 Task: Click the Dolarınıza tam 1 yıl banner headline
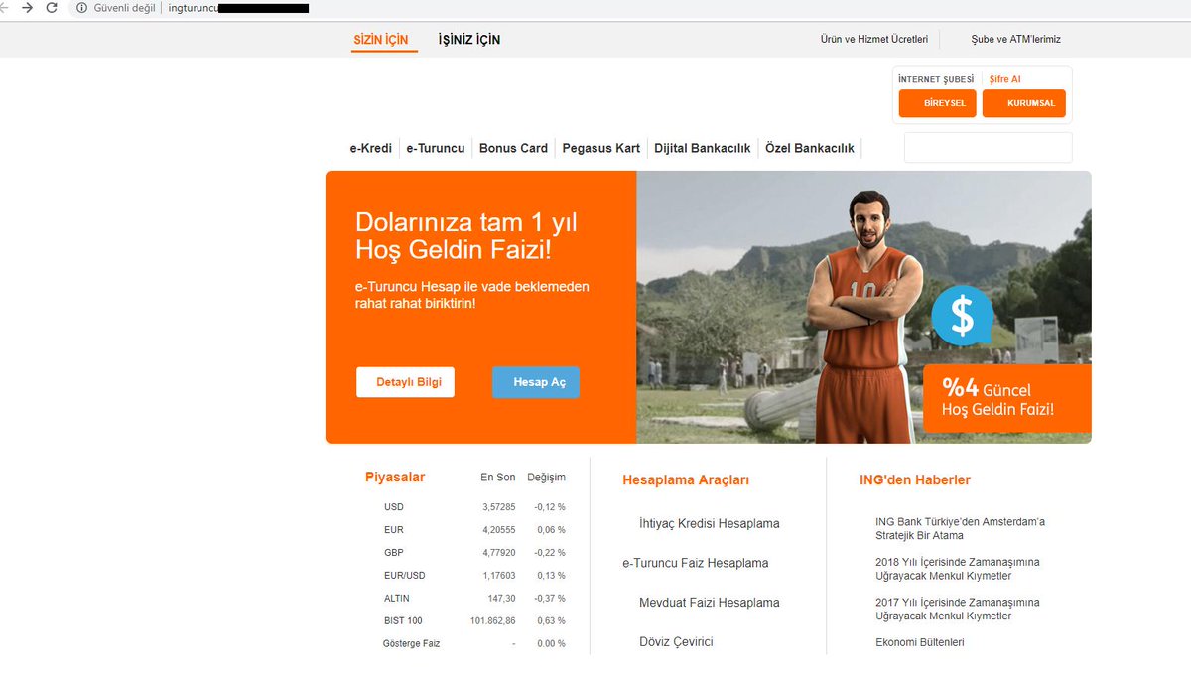466,235
